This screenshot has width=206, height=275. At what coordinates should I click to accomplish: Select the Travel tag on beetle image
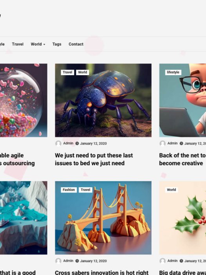pyautogui.click(x=67, y=72)
